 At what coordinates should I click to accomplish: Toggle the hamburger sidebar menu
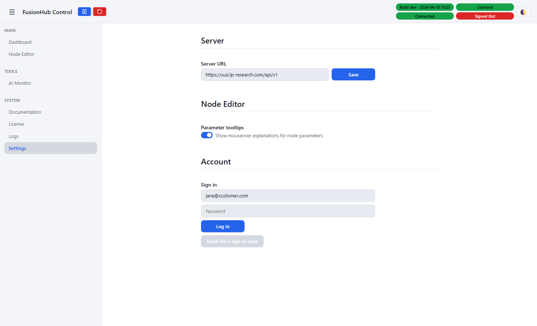tap(12, 12)
